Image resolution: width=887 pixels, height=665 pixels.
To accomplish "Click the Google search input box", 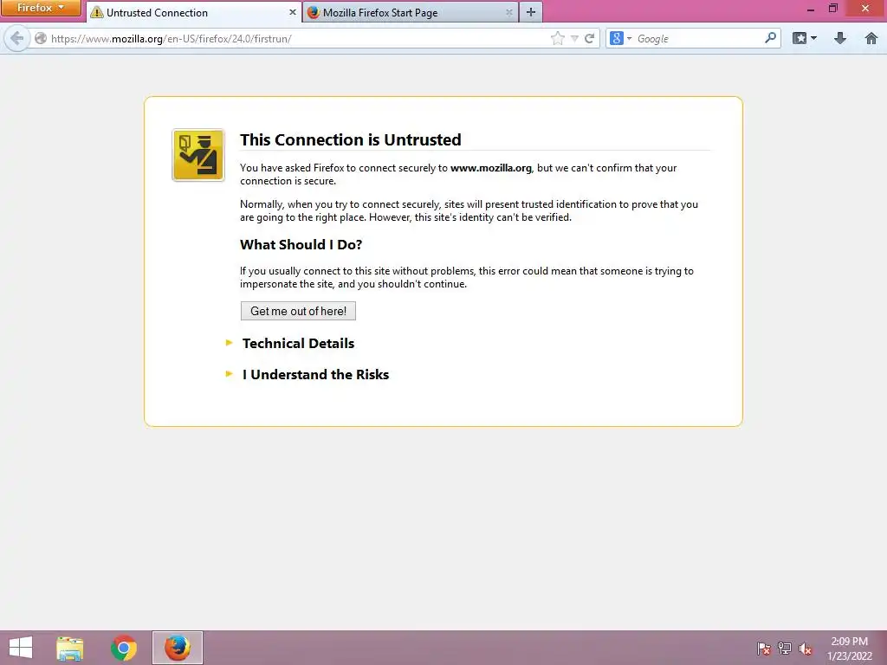I will 699,38.
